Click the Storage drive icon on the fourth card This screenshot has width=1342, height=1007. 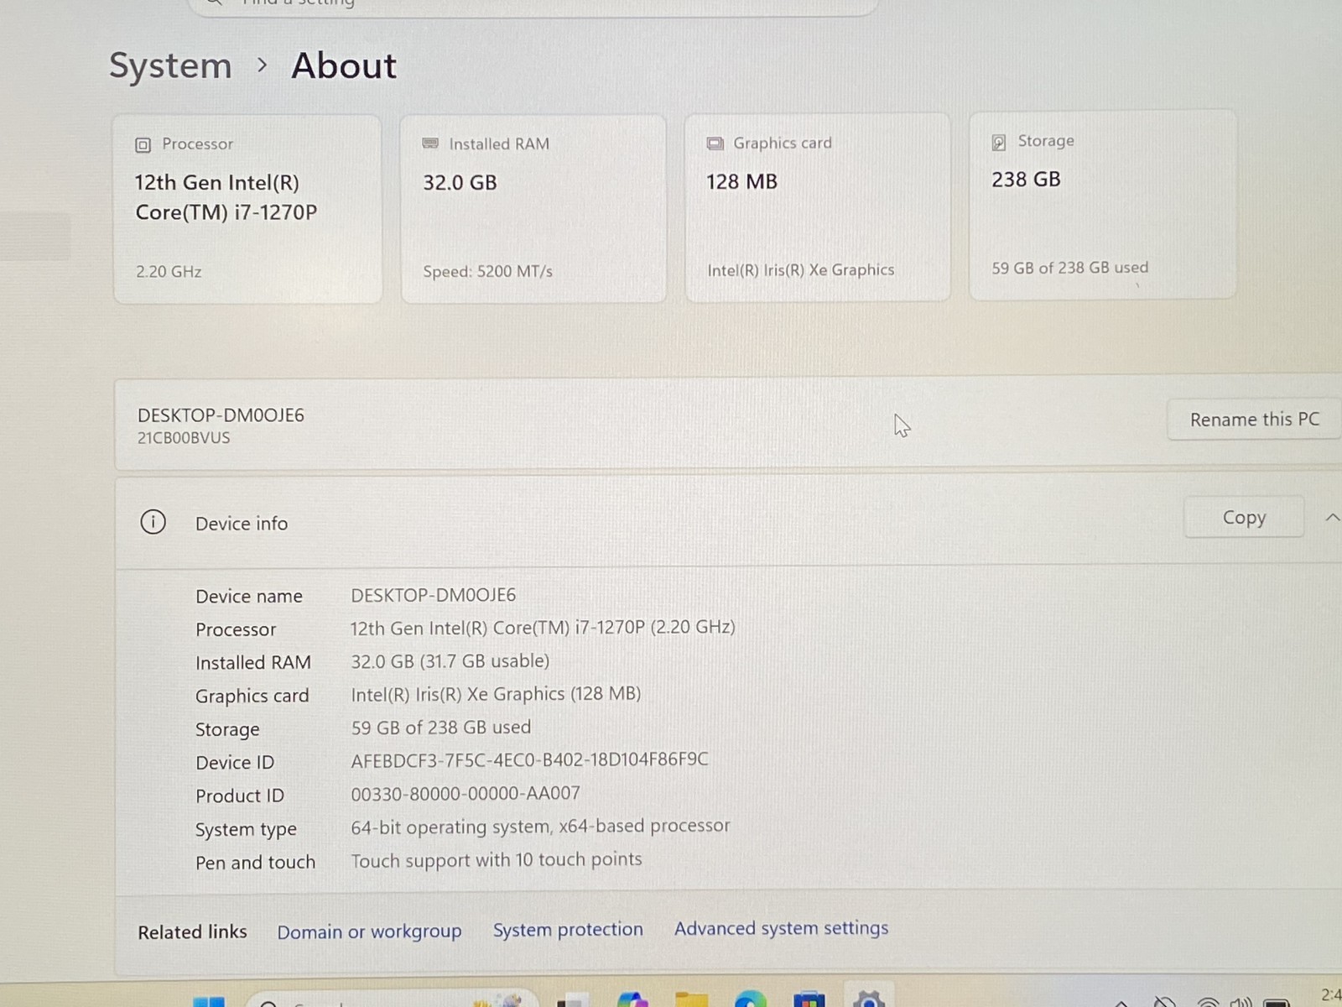999,142
